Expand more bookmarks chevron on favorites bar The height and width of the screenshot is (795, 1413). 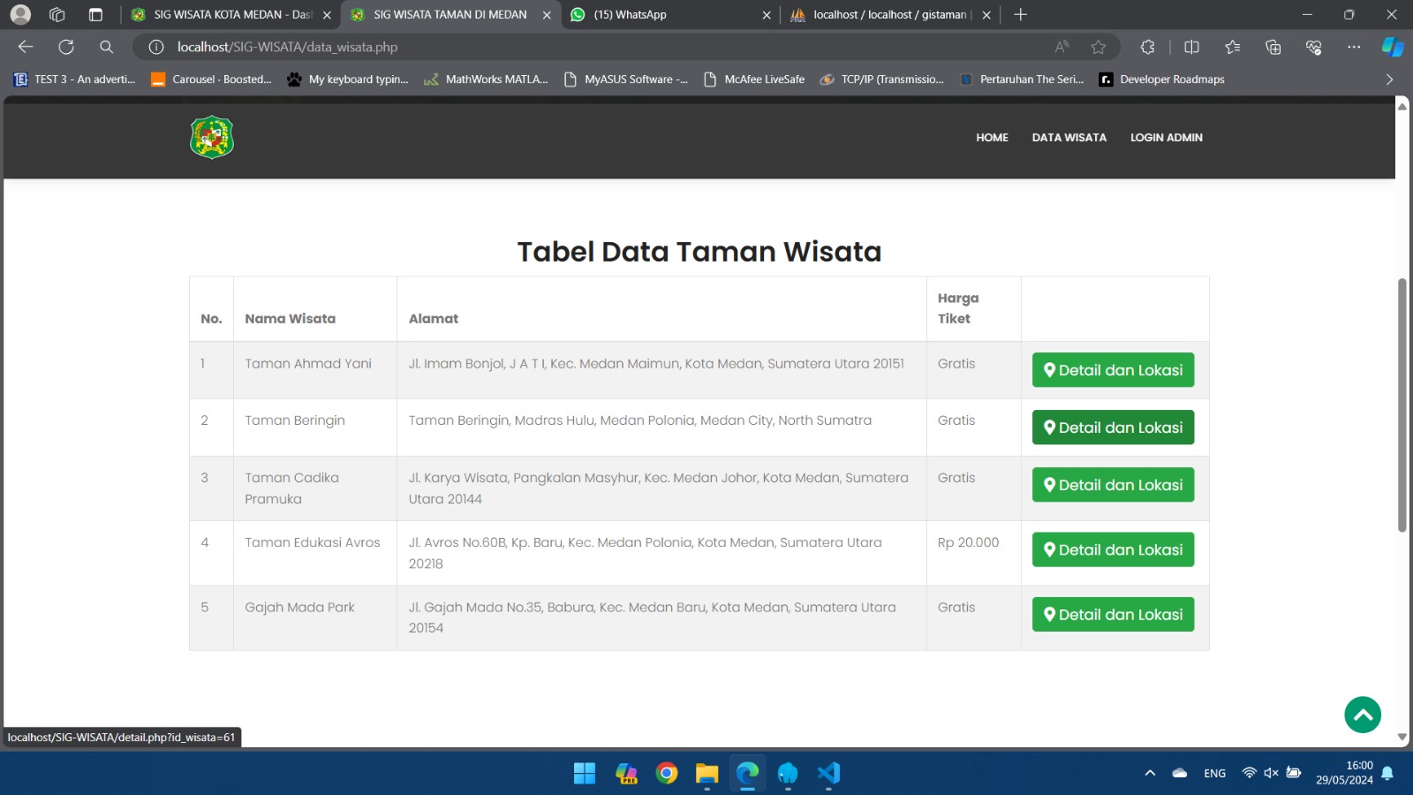[x=1389, y=79]
